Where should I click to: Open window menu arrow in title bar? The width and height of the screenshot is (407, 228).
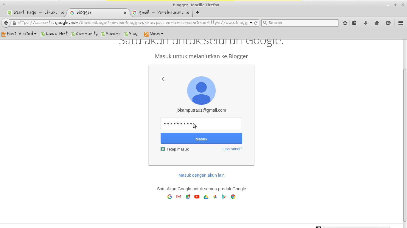click(x=4, y=4)
